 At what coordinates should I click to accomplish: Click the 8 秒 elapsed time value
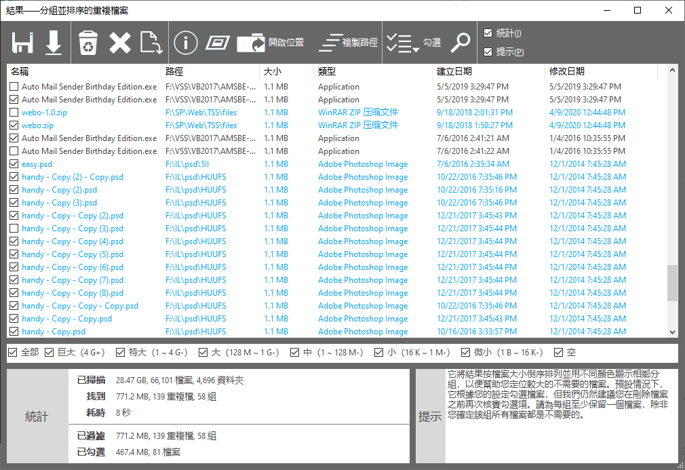[x=123, y=413]
